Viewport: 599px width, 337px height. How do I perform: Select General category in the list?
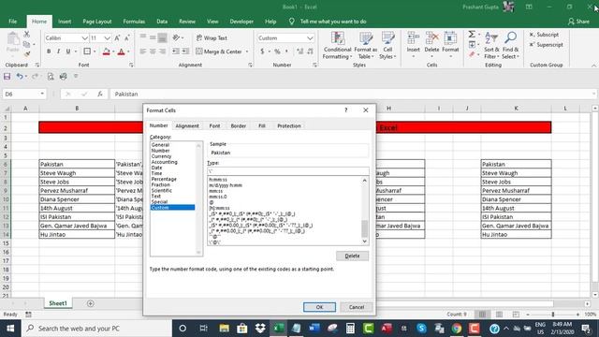coord(160,145)
